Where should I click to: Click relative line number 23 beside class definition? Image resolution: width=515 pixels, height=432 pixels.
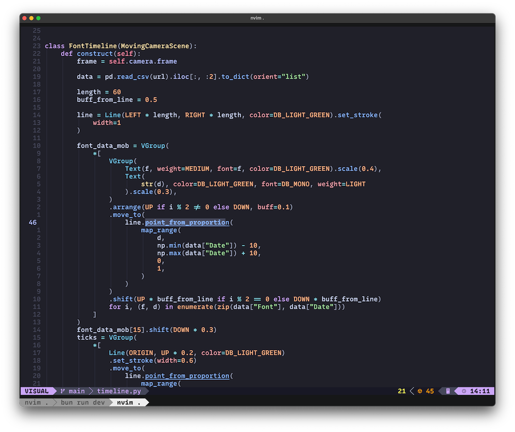[x=37, y=46]
